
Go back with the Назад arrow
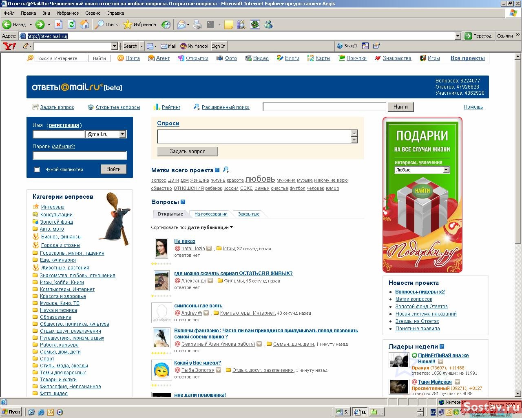pos(14,24)
